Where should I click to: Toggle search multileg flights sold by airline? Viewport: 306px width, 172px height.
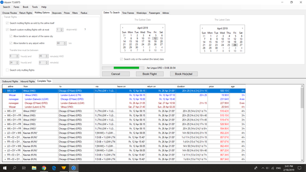click(7, 23)
